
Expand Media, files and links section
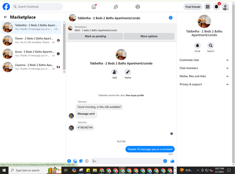204,76
